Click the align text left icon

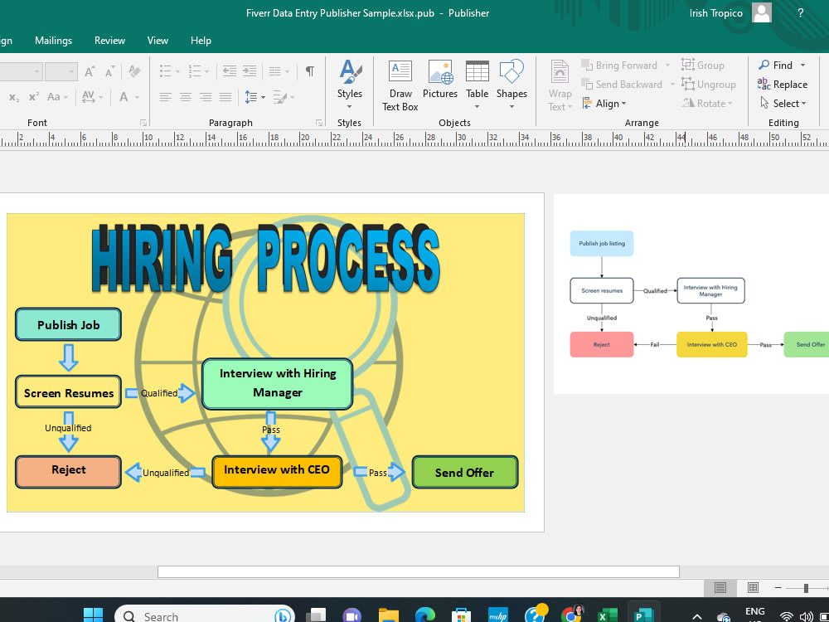(166, 97)
